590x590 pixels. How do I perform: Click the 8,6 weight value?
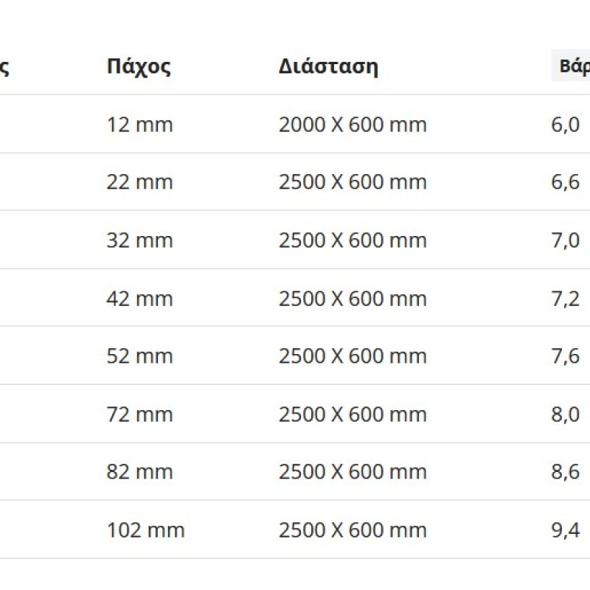566,472
